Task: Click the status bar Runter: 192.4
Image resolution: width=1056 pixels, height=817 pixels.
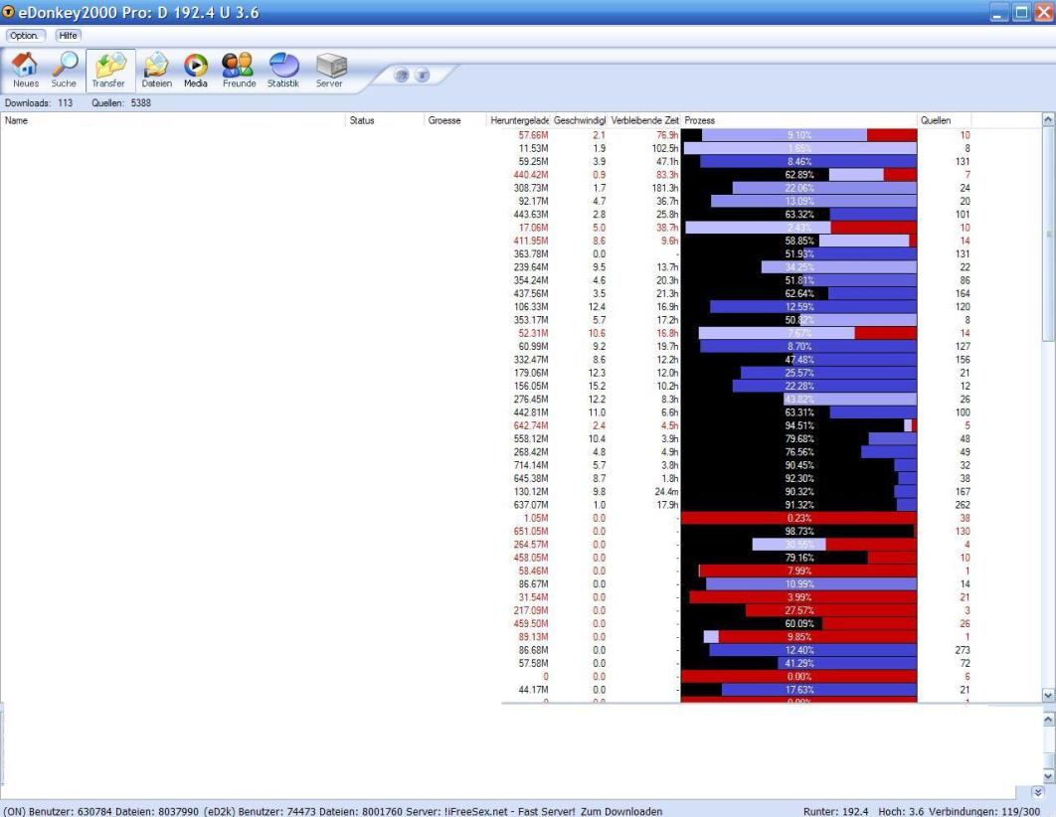Action: (836, 812)
